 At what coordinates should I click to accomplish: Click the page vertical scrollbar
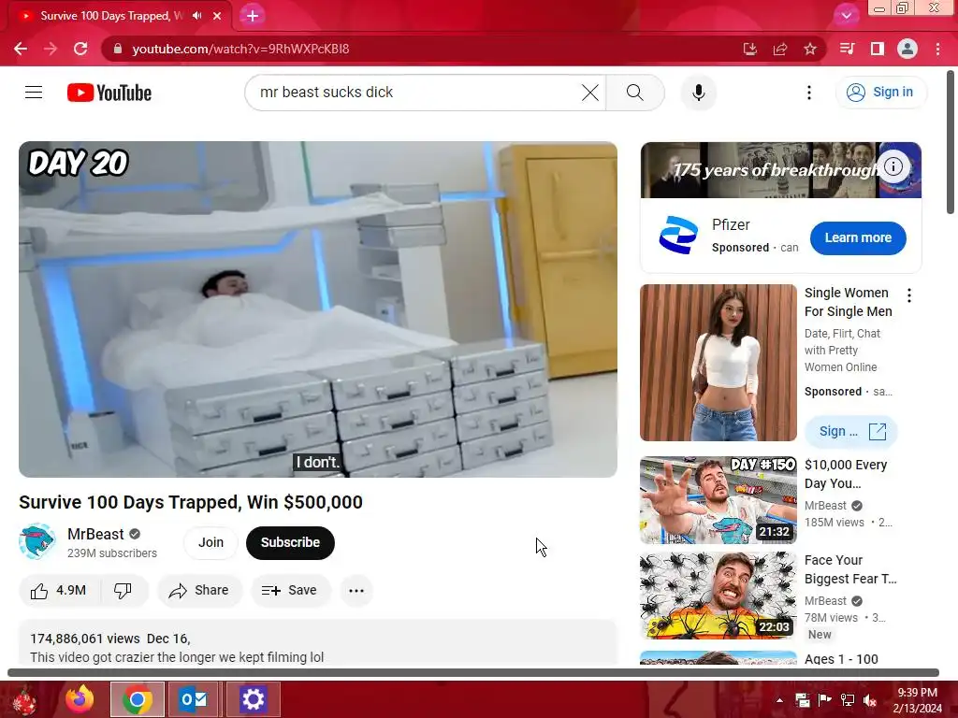(951, 142)
